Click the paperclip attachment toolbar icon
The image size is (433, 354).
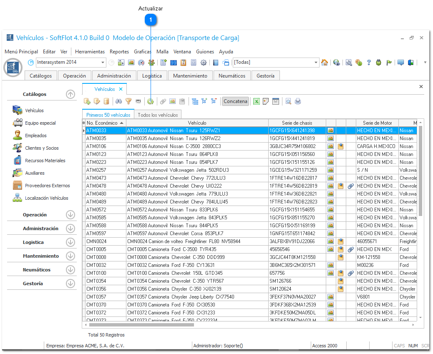pos(163,101)
